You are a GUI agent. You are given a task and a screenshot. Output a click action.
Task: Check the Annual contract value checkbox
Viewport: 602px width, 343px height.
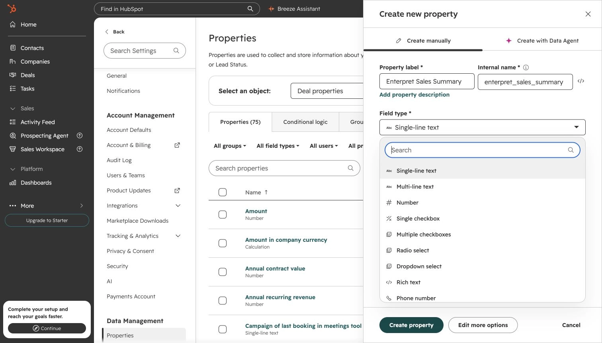click(x=223, y=272)
